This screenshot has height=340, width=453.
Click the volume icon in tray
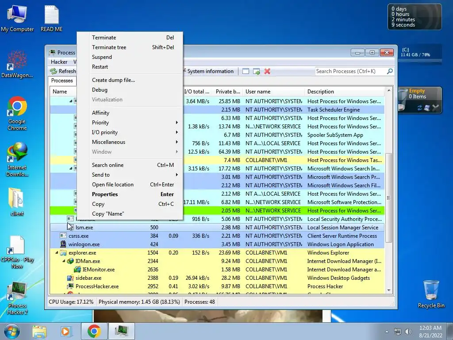coord(408,332)
